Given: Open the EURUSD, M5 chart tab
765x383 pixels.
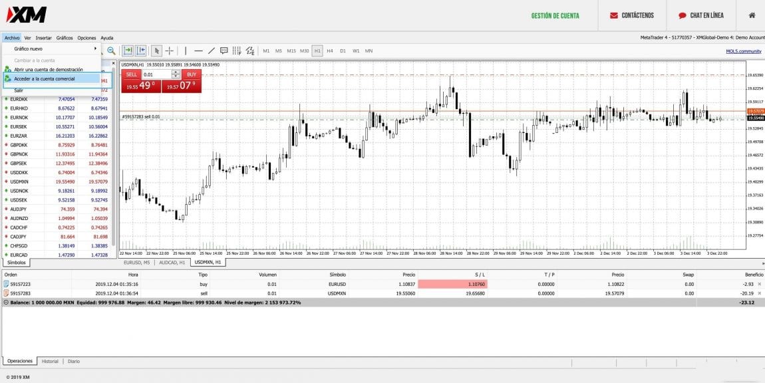Looking at the screenshot, I should pos(137,263).
